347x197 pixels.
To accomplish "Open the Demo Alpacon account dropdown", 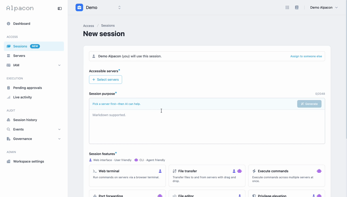I will click(324, 8).
